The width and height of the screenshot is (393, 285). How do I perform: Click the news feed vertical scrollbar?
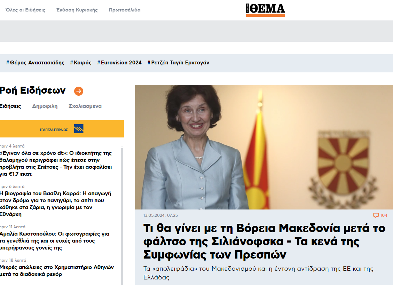[122, 215]
